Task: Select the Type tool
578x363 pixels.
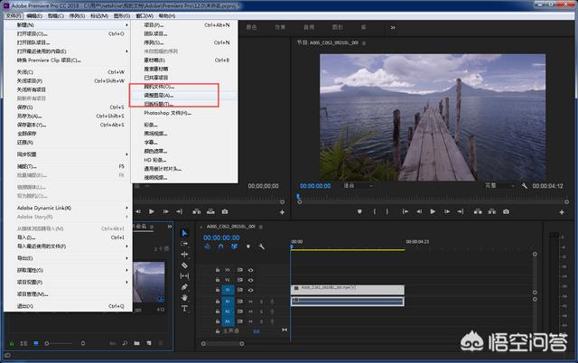Action: (x=184, y=309)
